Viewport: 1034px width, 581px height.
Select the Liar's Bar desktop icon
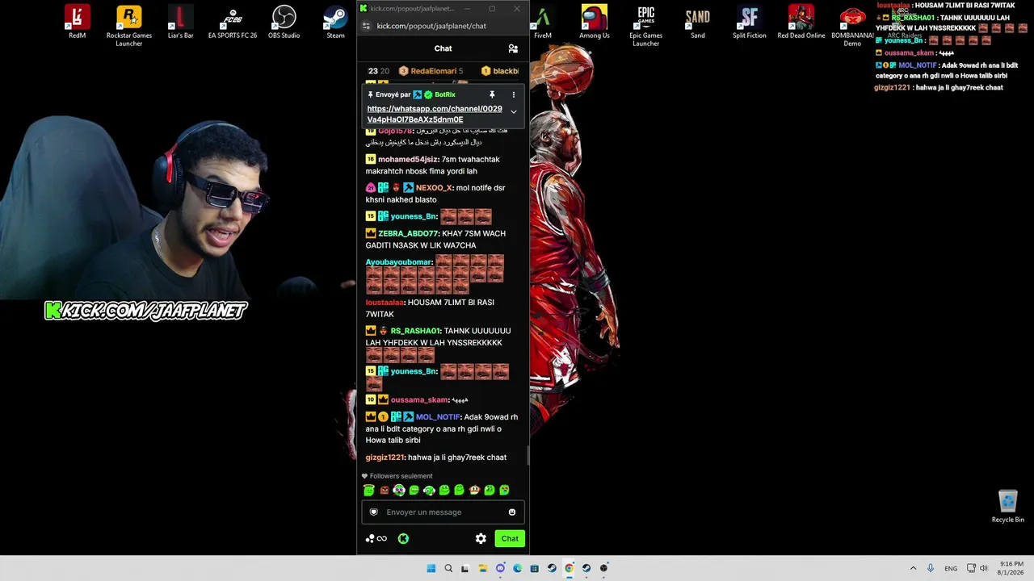pos(180,22)
